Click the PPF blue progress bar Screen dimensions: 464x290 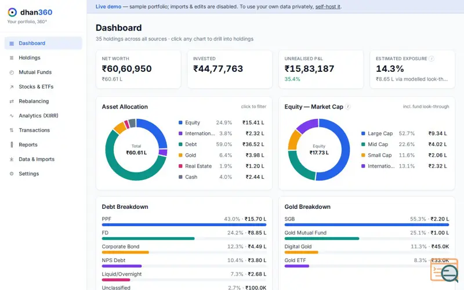coord(184,225)
